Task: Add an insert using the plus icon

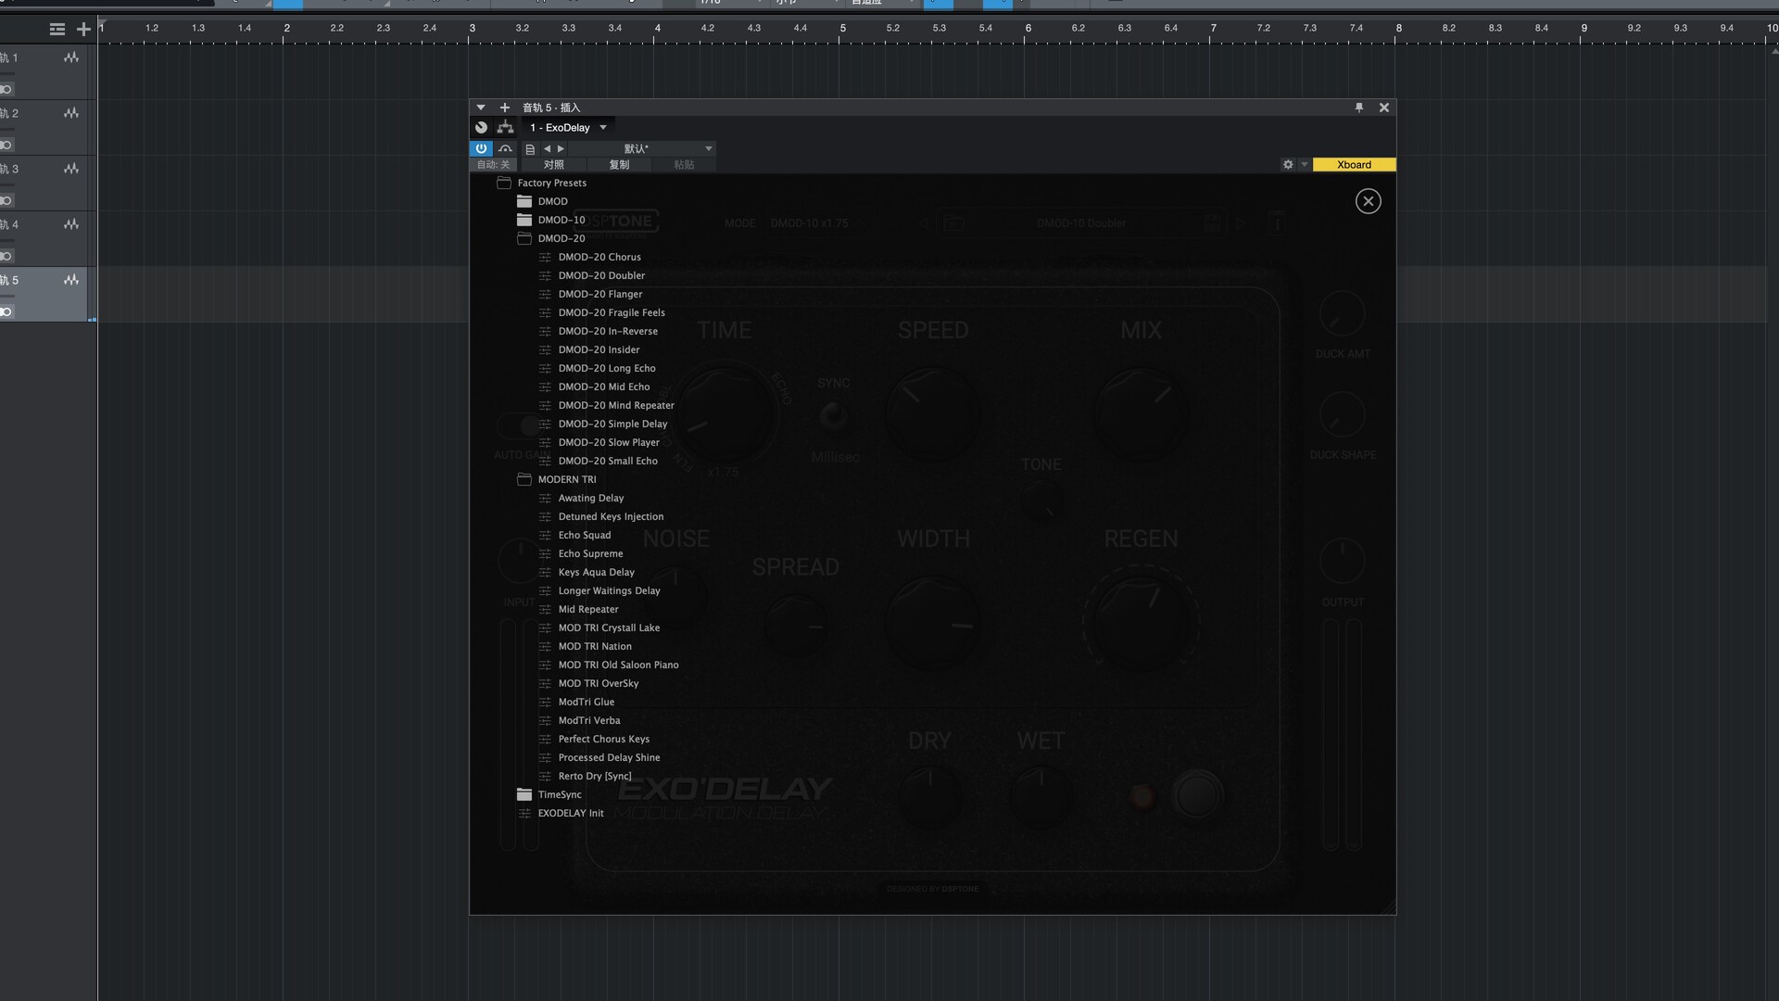Action: 505,108
